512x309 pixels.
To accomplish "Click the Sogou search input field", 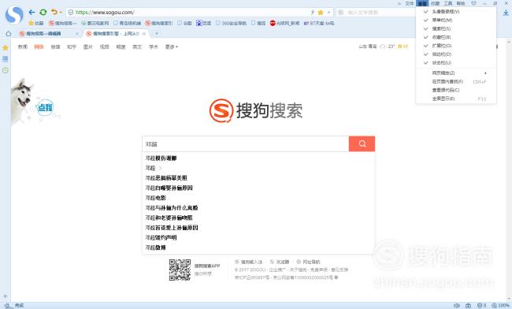I will (x=246, y=143).
